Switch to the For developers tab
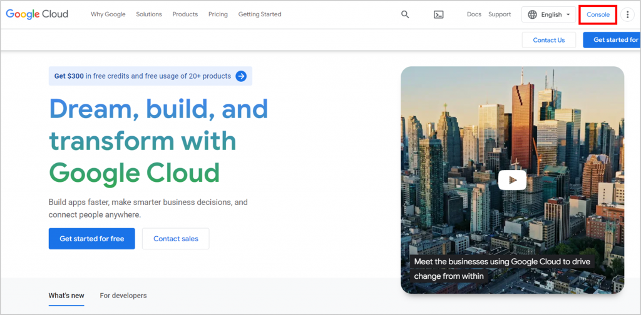 point(123,296)
